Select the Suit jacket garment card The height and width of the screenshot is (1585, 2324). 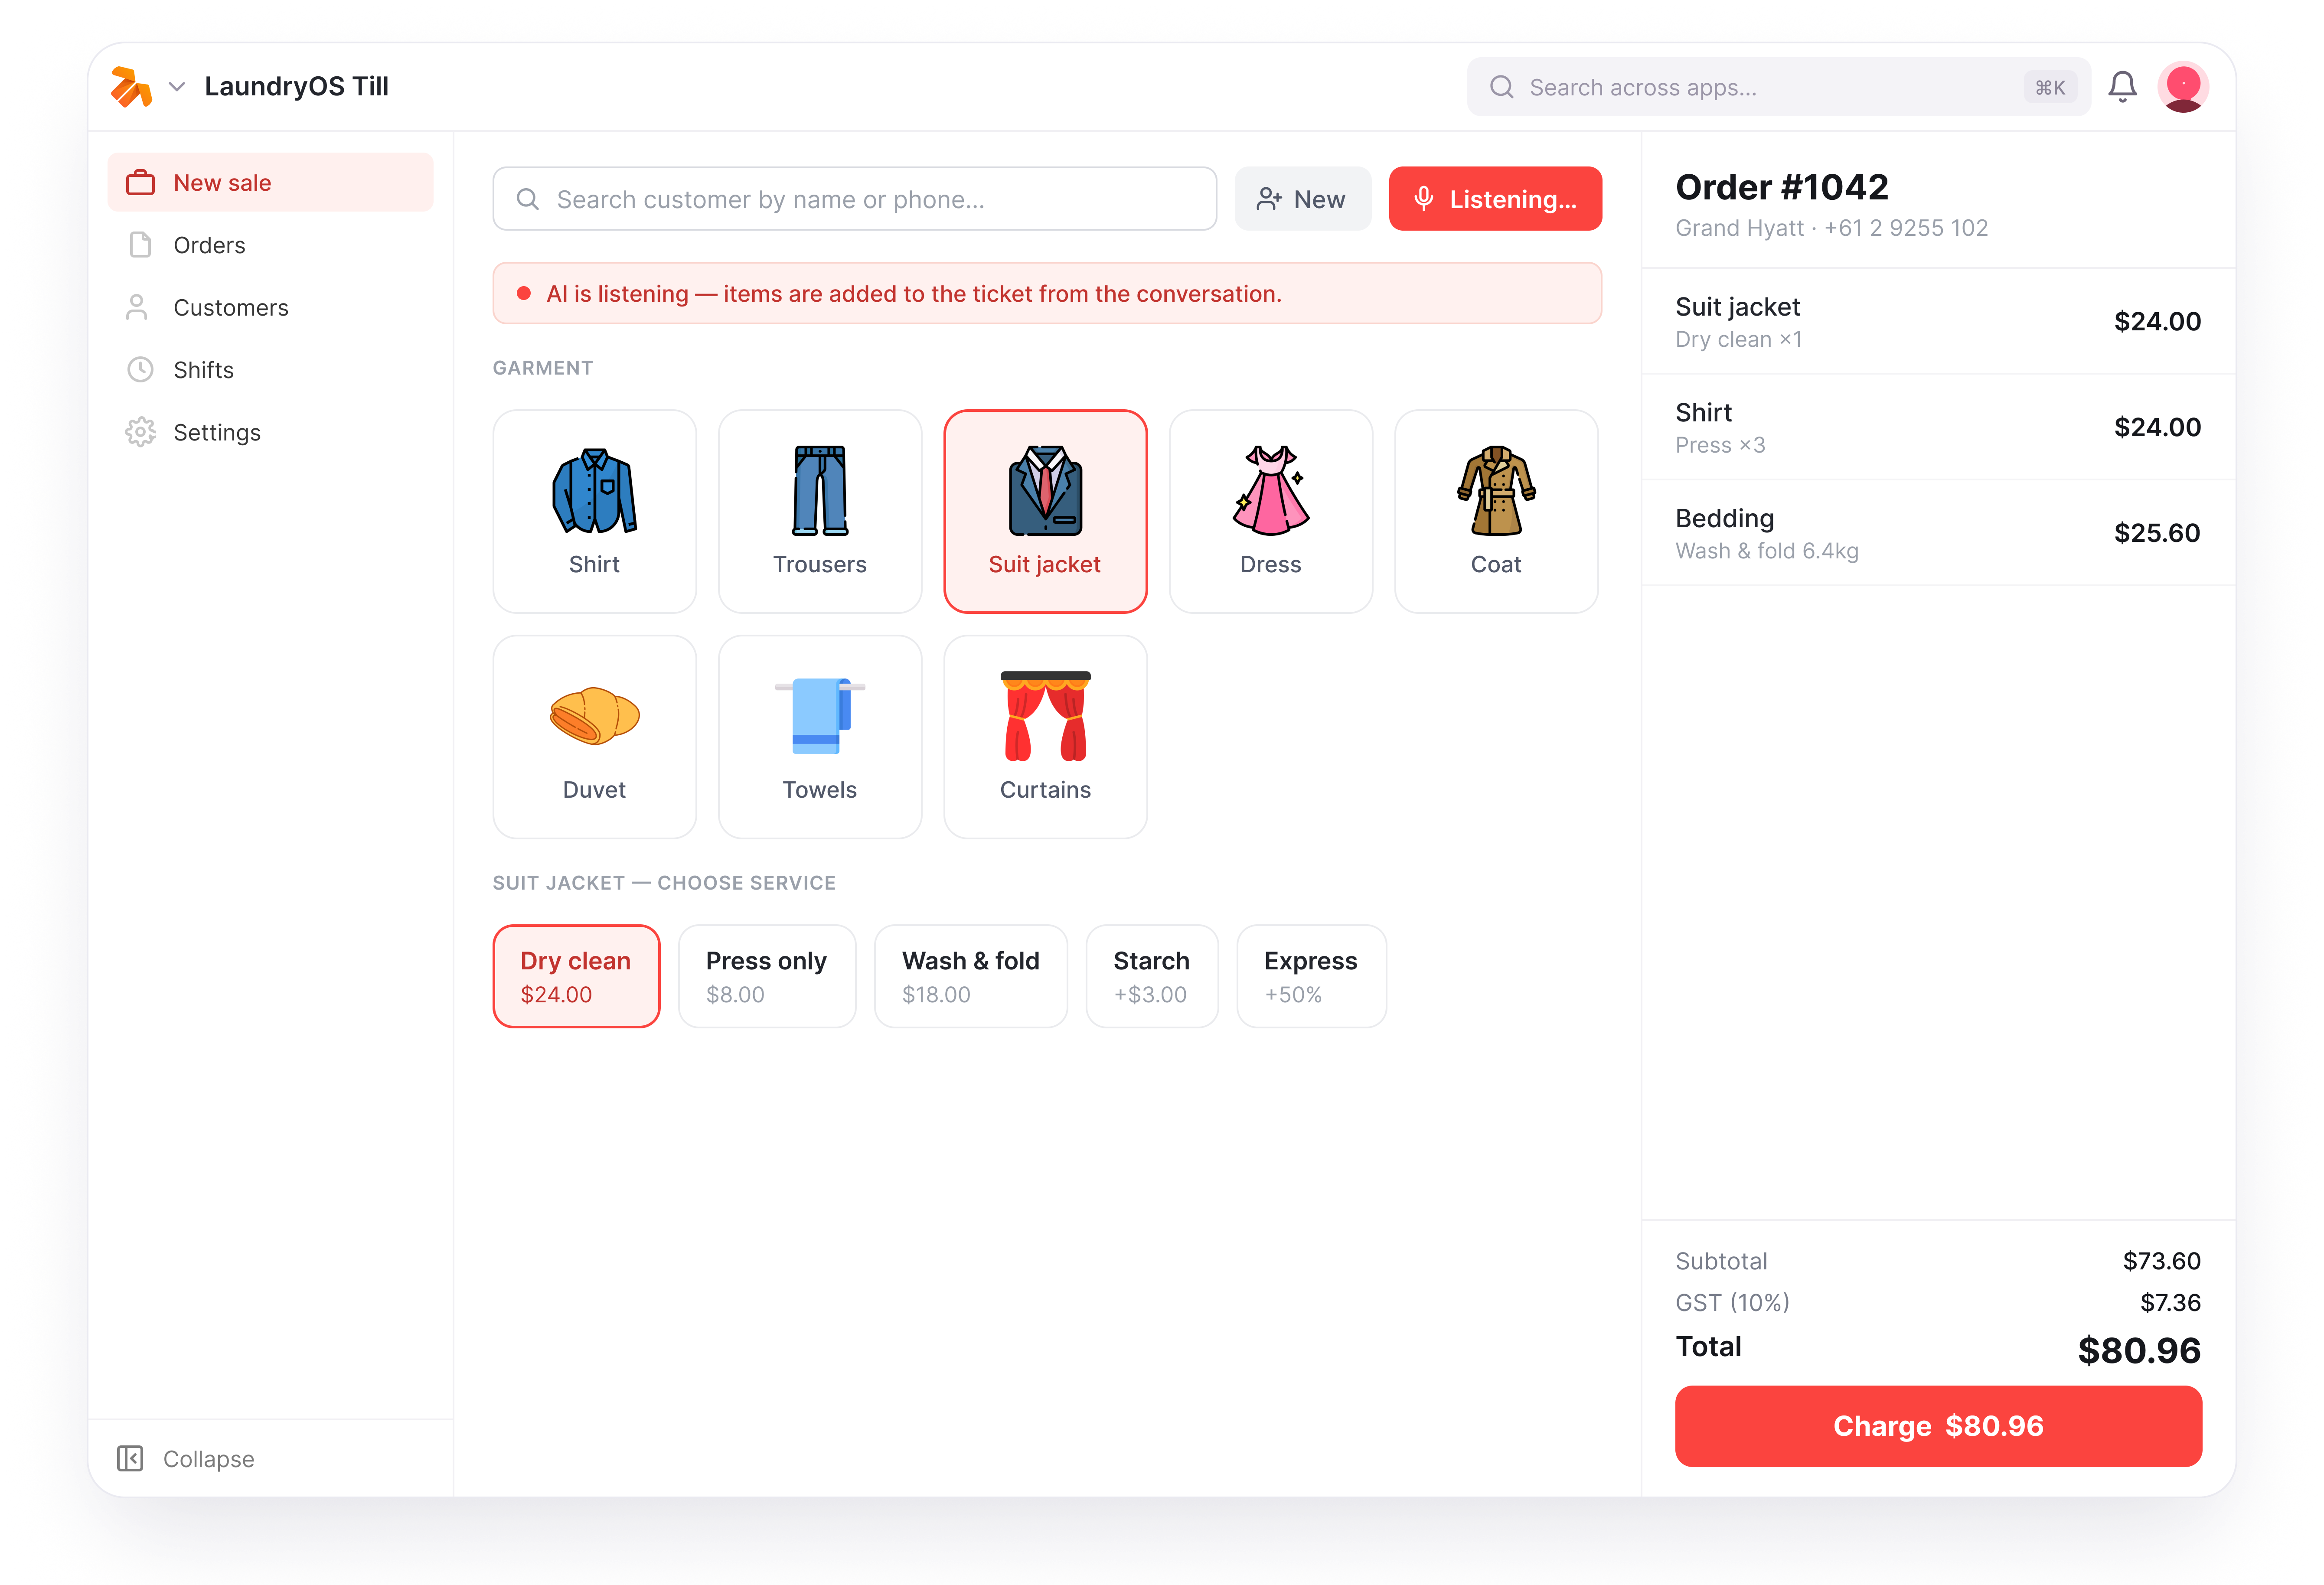tap(1045, 511)
